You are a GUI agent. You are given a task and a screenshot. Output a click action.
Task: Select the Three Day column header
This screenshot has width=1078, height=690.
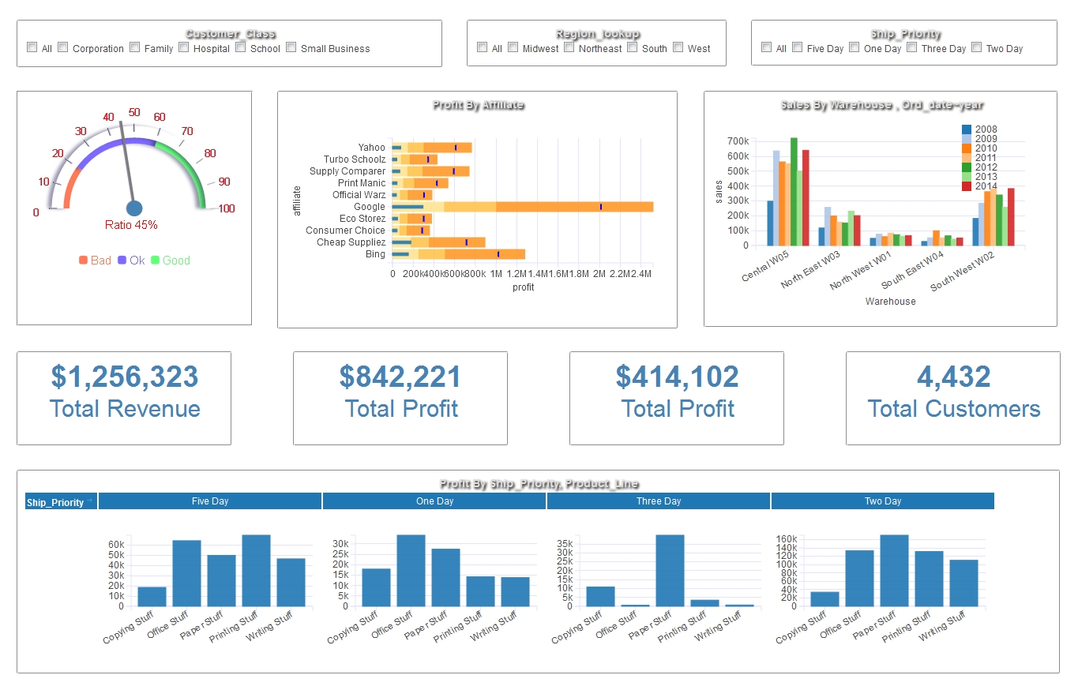click(x=659, y=501)
